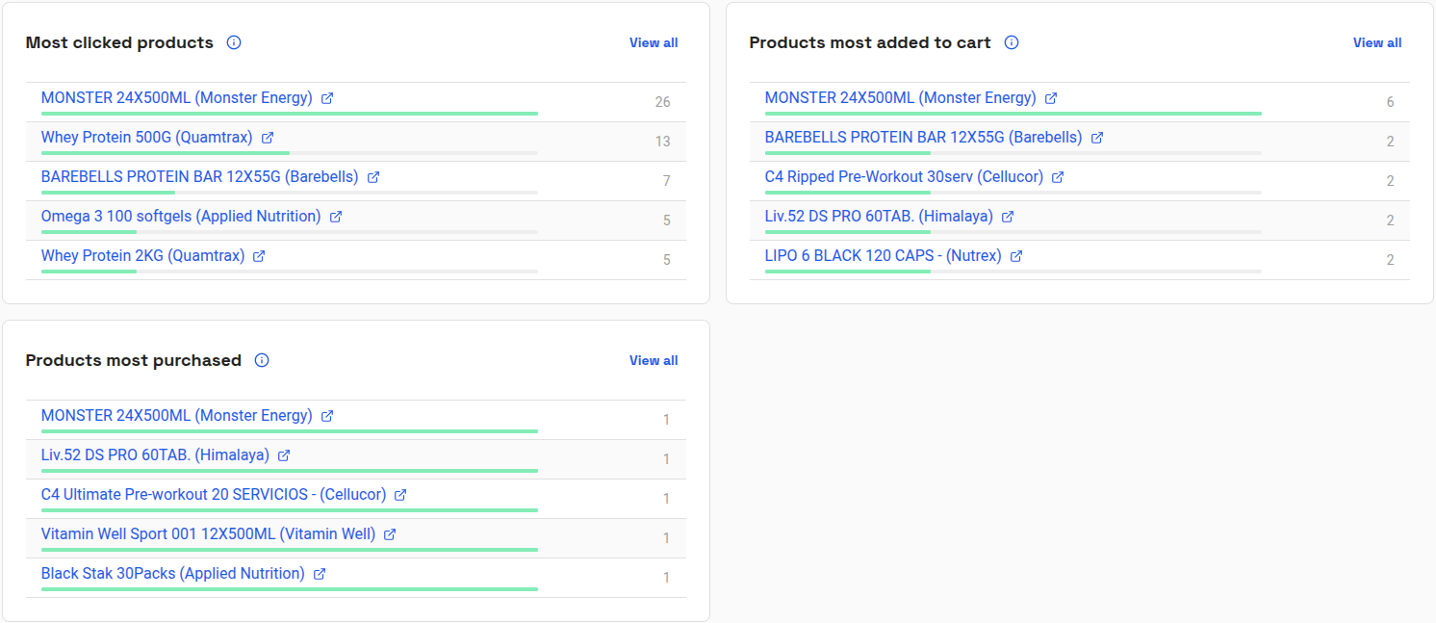Click external link icon for Liv.52 DS PRO in most purchased

click(284, 455)
